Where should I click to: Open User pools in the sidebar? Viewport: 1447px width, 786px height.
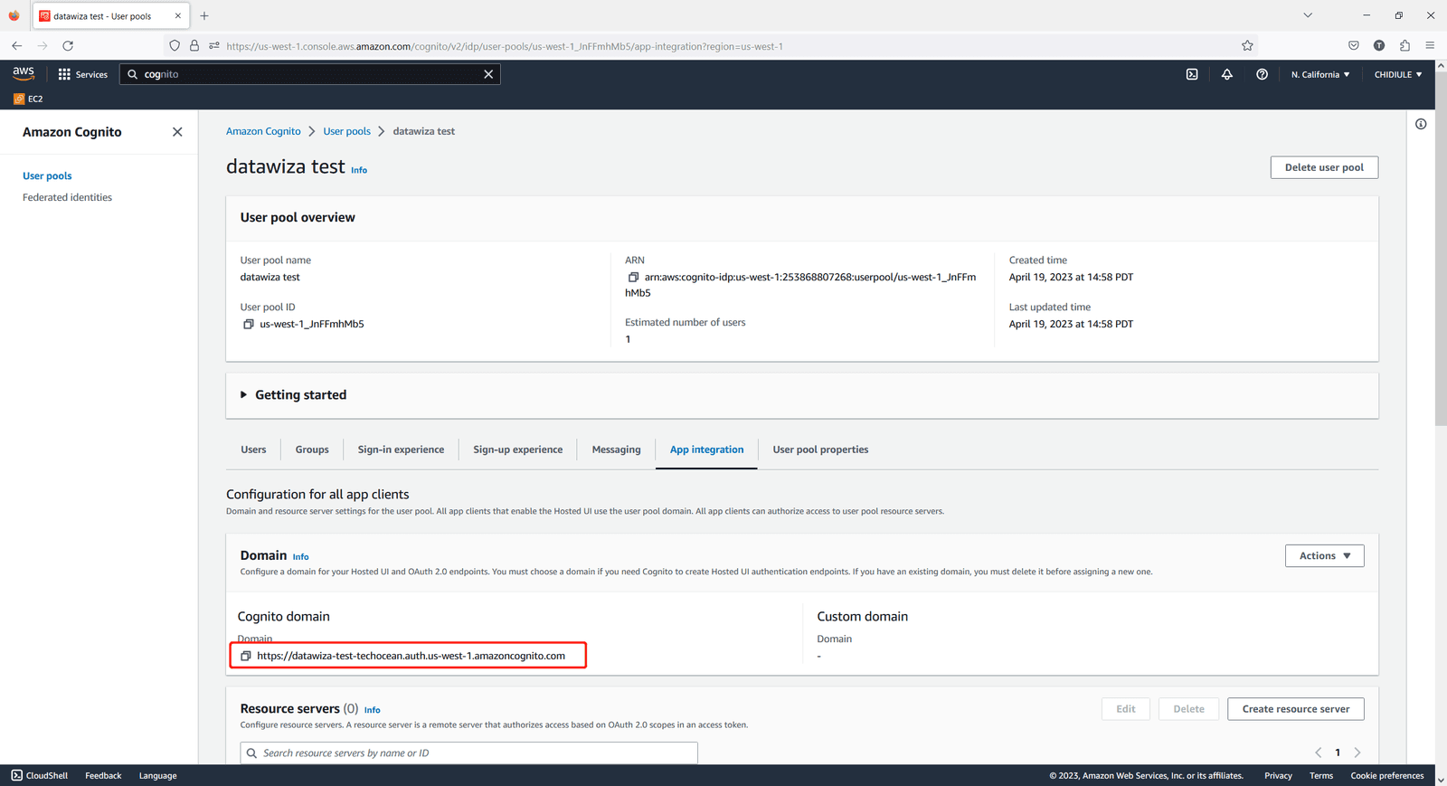point(47,175)
